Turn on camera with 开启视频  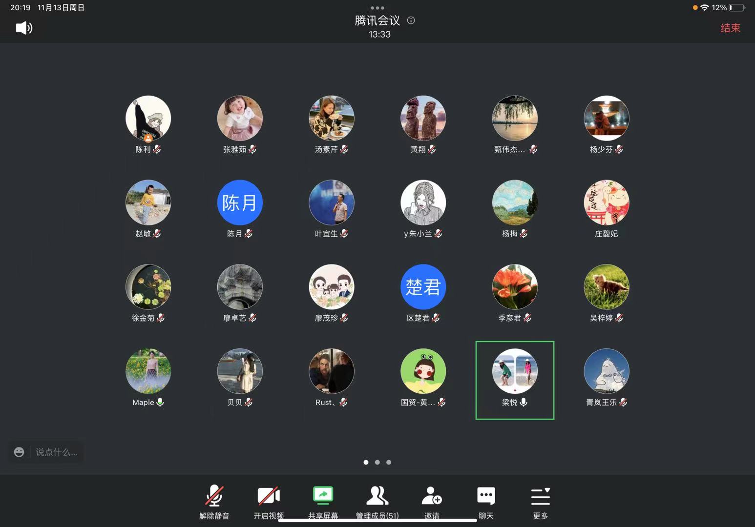tap(268, 502)
